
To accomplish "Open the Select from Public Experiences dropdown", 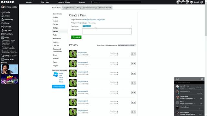I will pyautogui.click(x=127, y=45).
